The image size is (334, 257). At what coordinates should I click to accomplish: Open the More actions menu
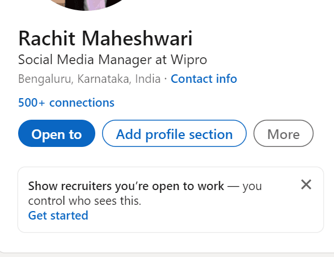(x=284, y=133)
